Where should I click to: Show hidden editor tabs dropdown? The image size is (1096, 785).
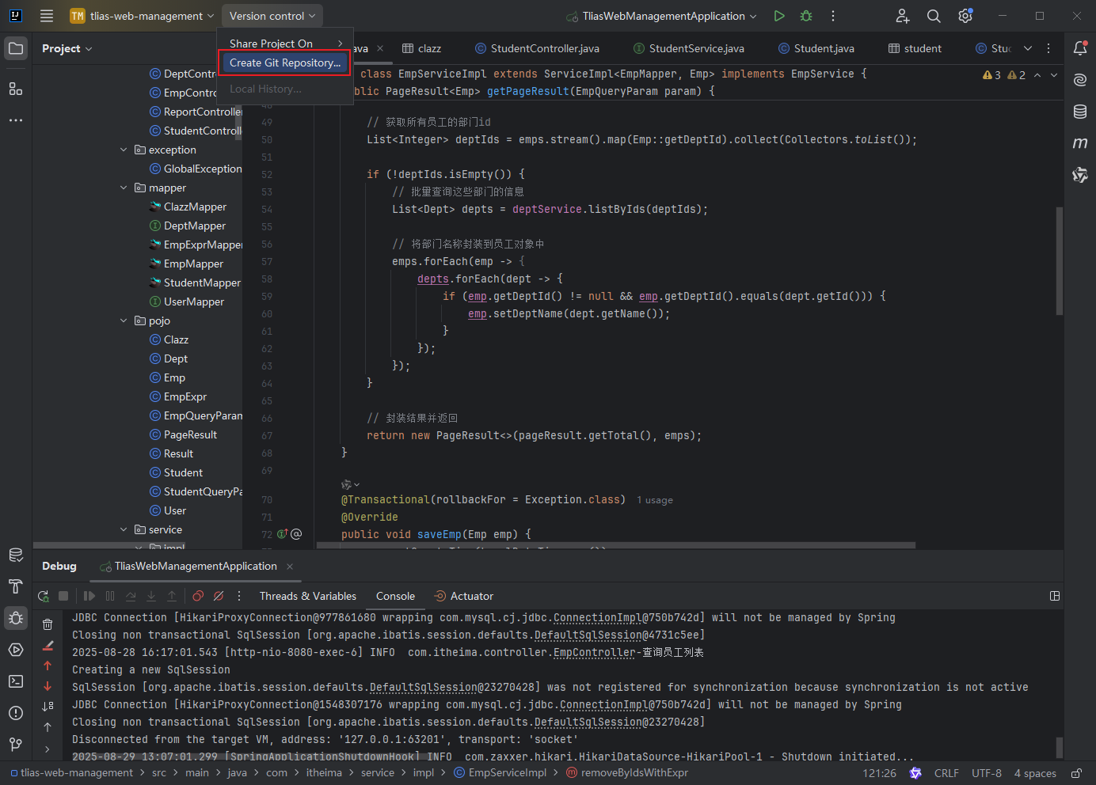point(1028,48)
